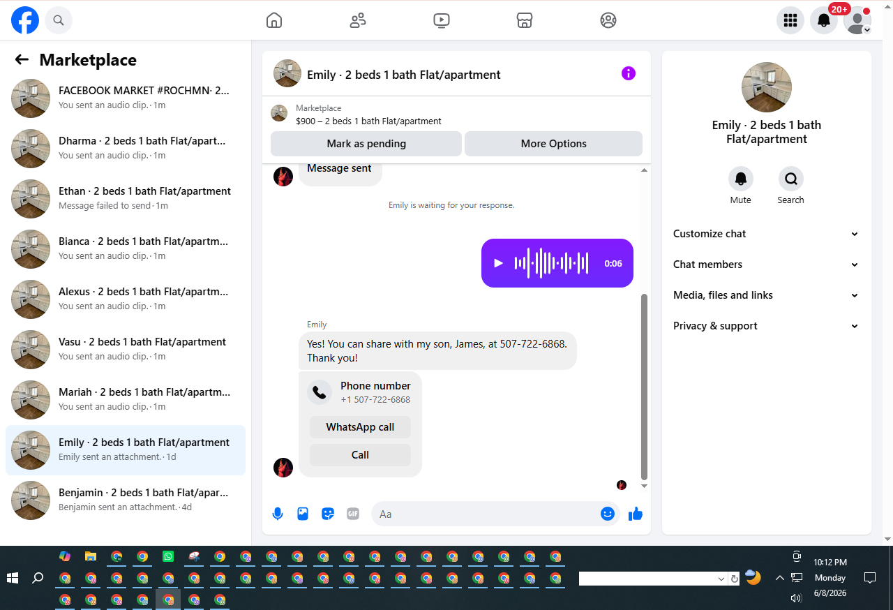
Task: Click the chat scrollbar up arrow
Action: [645, 170]
